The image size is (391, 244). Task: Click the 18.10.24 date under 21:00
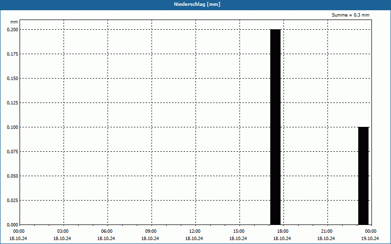[326, 238]
